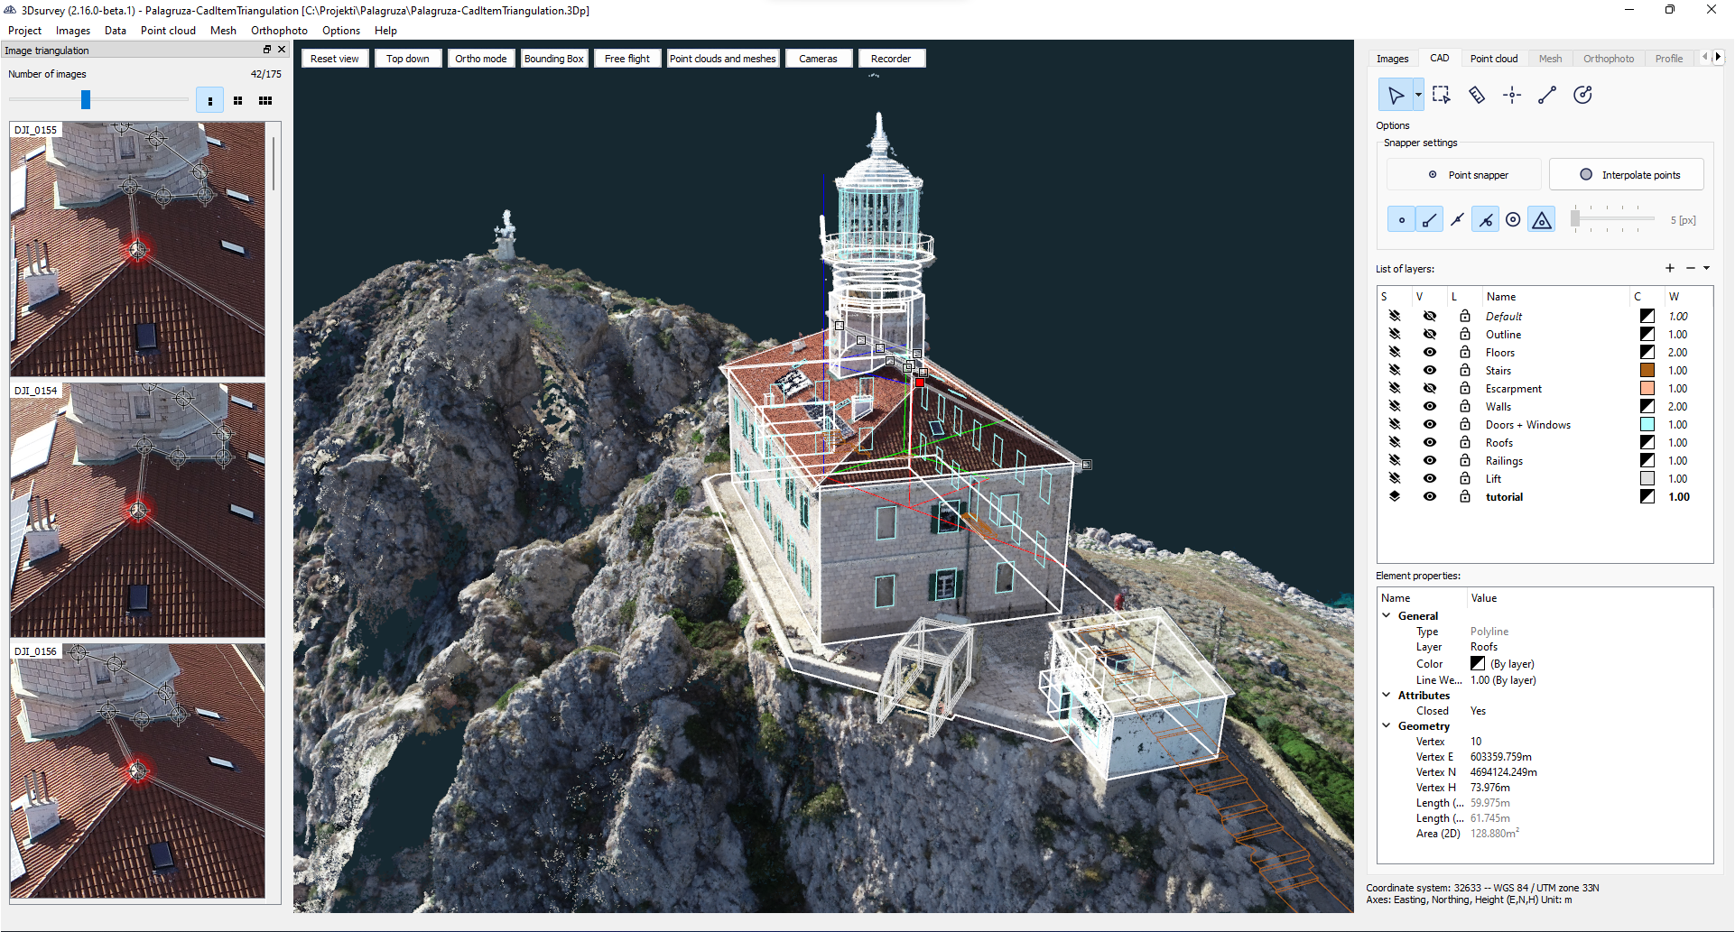Select the rectangular selection tool
This screenshot has height=932, width=1735.
point(1441,94)
